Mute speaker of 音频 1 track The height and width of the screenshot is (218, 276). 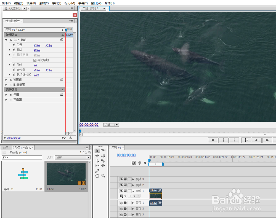click(121, 203)
